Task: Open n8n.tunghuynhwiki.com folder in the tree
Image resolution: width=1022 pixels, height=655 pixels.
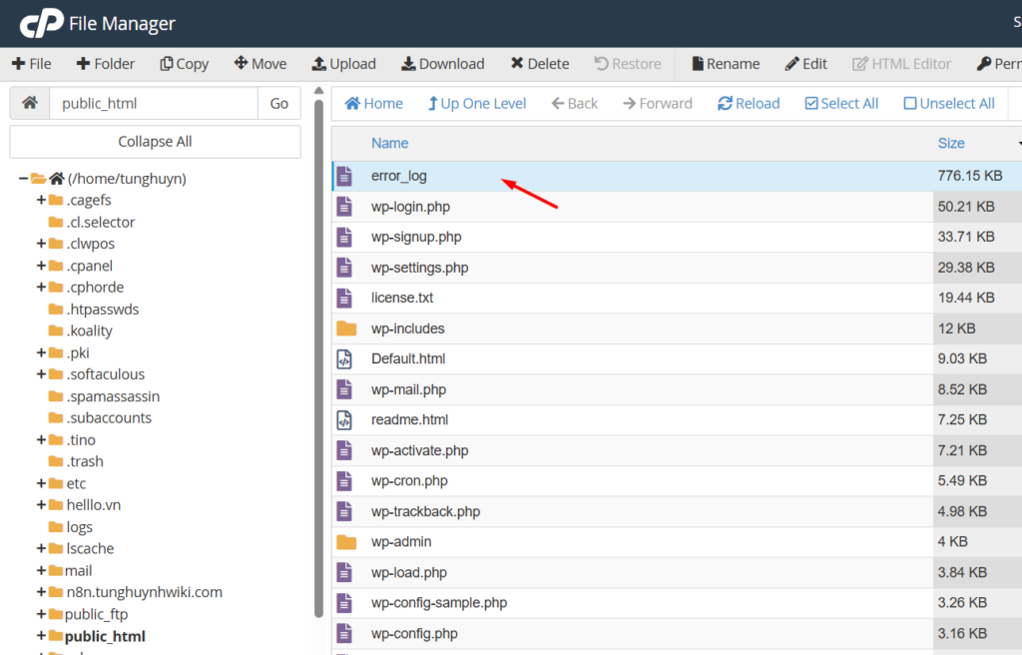Action: click(x=136, y=592)
